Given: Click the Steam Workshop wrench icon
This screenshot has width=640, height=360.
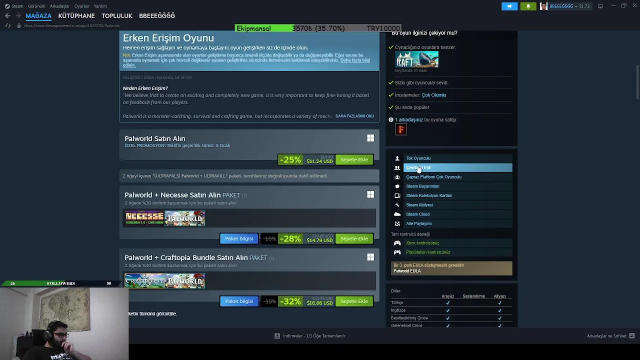Looking at the screenshot, I should pyautogui.click(x=397, y=205).
